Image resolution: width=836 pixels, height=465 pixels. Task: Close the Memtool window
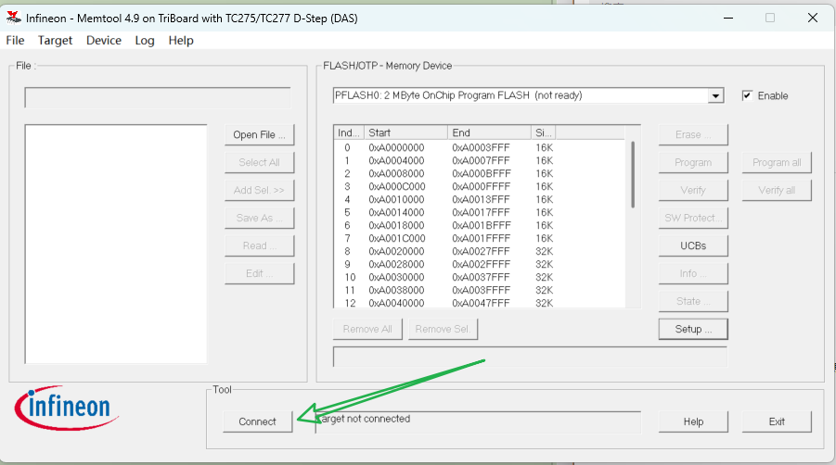tap(813, 18)
